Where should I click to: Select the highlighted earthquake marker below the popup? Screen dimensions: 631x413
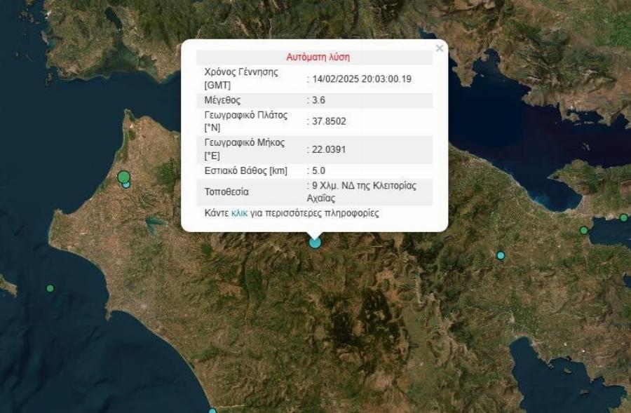click(x=314, y=242)
